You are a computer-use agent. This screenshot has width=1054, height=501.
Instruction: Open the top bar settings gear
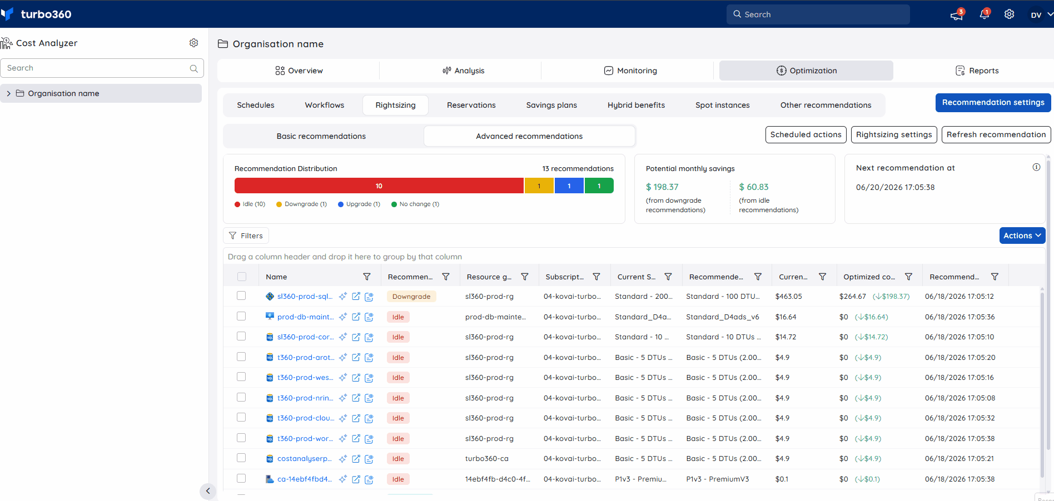click(x=1009, y=14)
